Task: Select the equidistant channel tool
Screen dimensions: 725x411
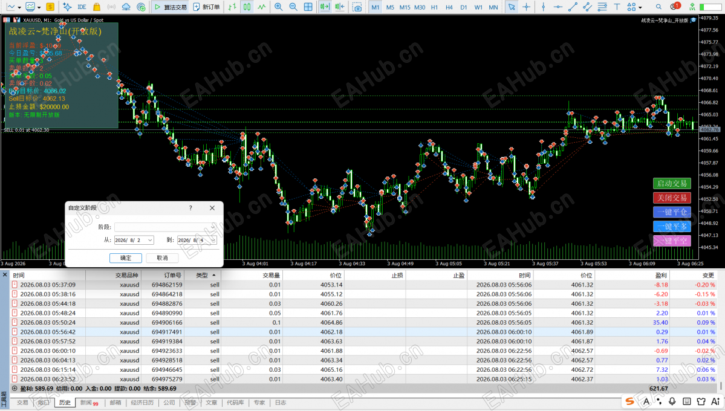Action: coord(587,7)
